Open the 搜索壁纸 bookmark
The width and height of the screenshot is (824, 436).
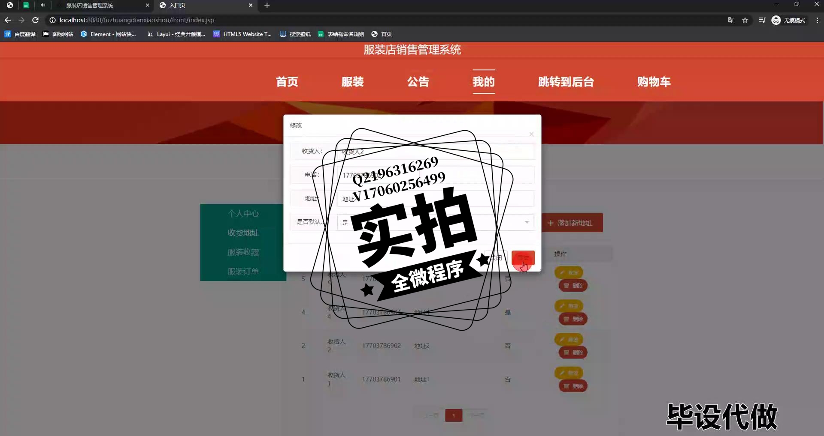tap(295, 34)
